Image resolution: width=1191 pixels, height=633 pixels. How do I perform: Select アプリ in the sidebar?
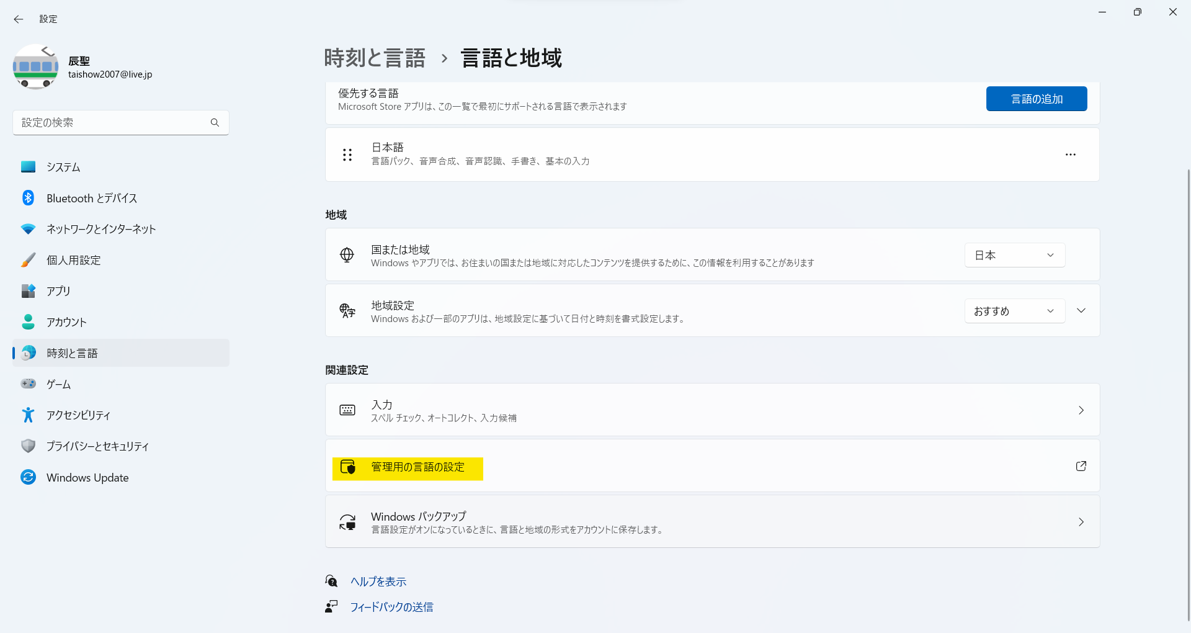[x=121, y=291]
